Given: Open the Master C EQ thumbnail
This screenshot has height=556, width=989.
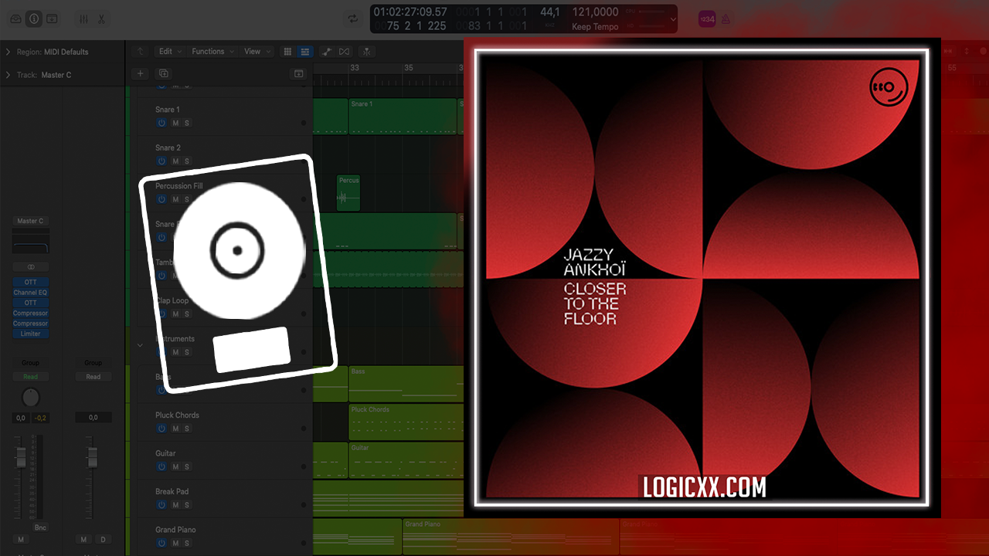Looking at the screenshot, I should pyautogui.click(x=30, y=242).
